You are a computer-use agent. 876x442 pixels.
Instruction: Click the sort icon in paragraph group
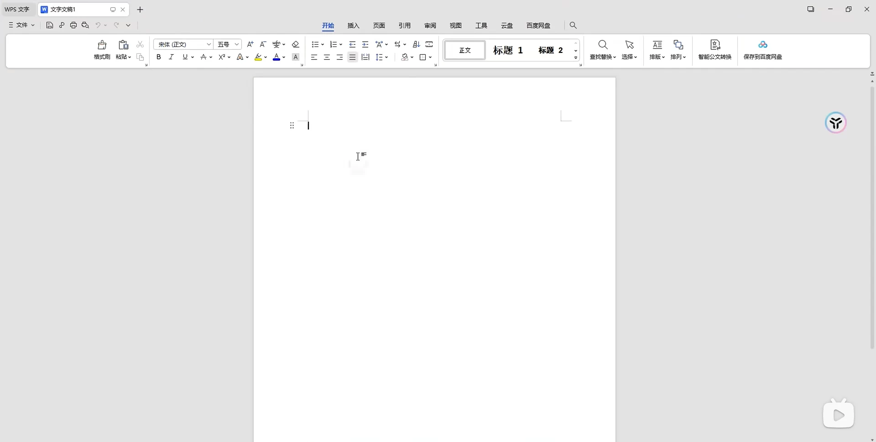point(416,44)
